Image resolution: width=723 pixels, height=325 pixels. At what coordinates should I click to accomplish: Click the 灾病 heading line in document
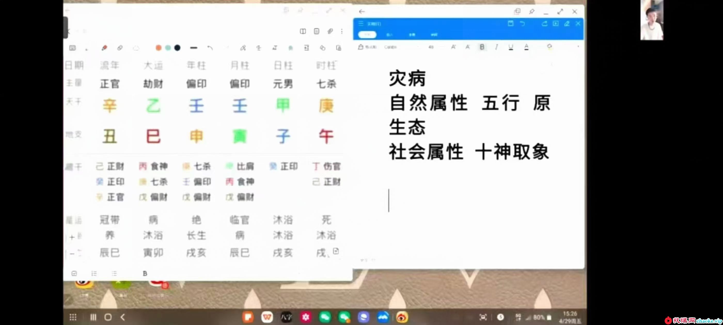point(407,78)
